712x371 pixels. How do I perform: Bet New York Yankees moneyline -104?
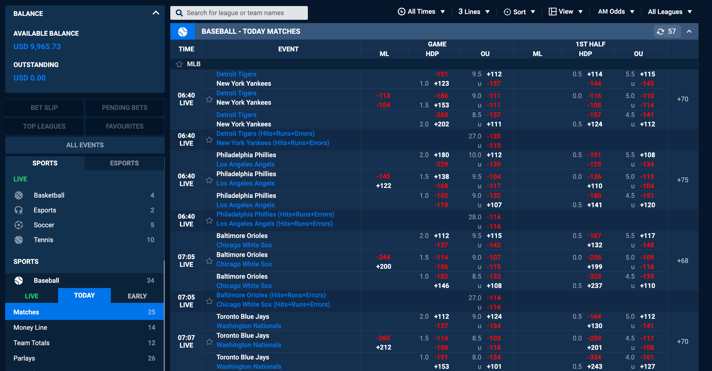383,105
